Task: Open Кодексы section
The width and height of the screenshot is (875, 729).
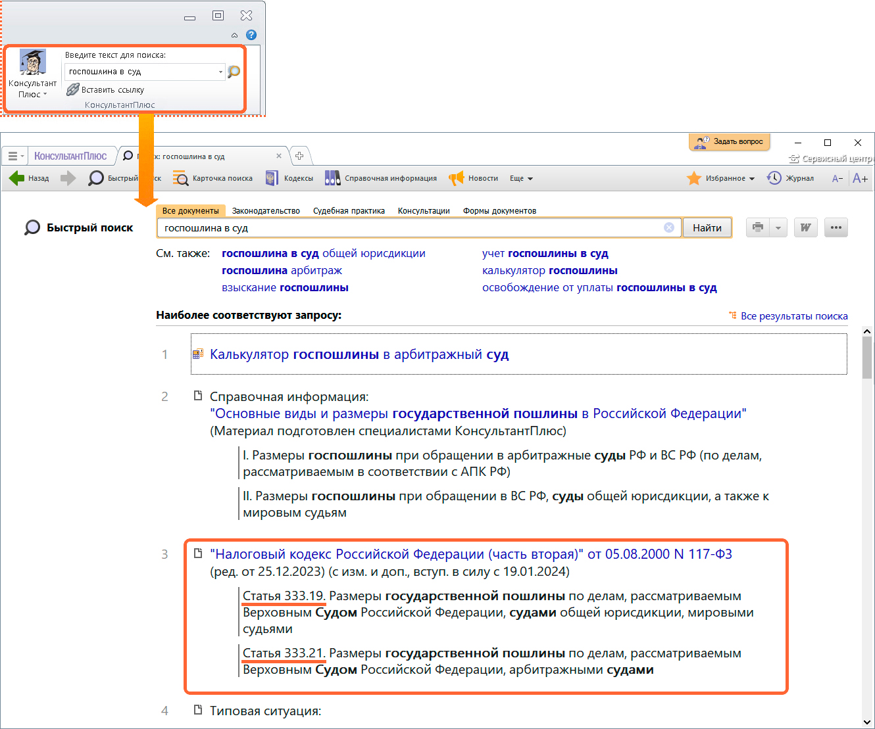Action: coord(289,178)
